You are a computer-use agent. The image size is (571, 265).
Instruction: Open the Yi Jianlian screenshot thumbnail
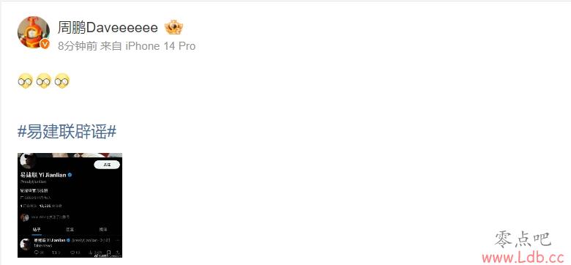click(x=70, y=205)
